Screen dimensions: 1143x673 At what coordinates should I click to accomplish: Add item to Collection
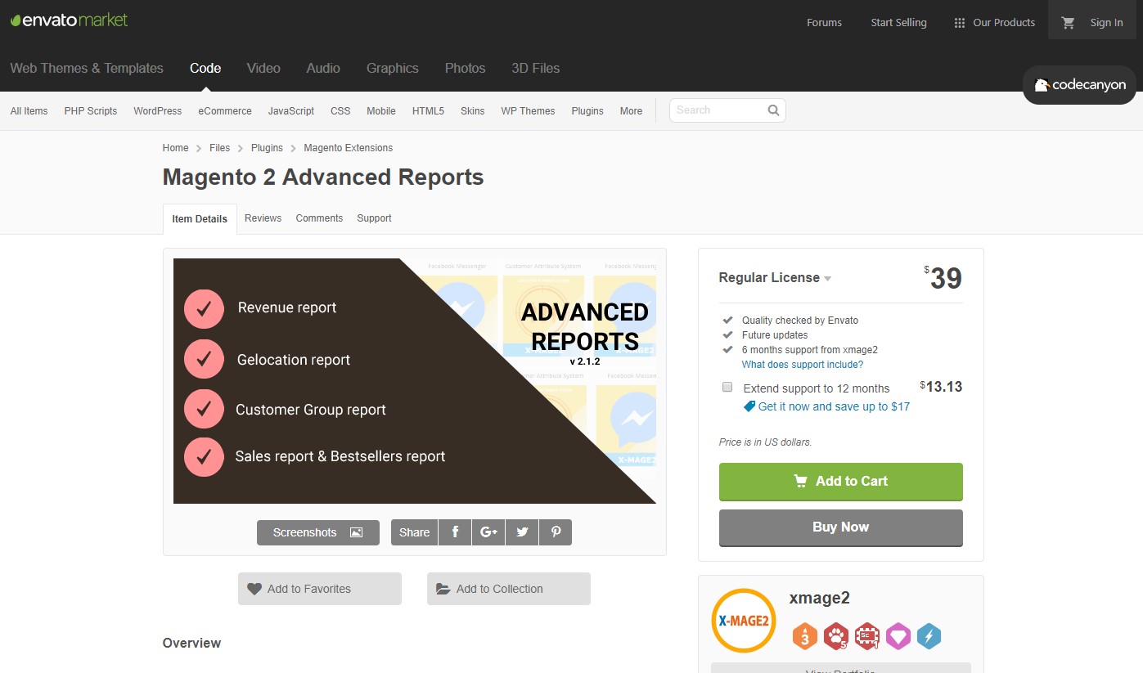click(509, 589)
